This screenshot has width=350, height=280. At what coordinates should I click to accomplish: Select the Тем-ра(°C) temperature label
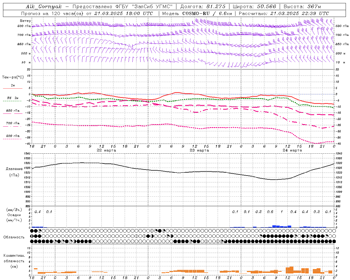(13, 77)
